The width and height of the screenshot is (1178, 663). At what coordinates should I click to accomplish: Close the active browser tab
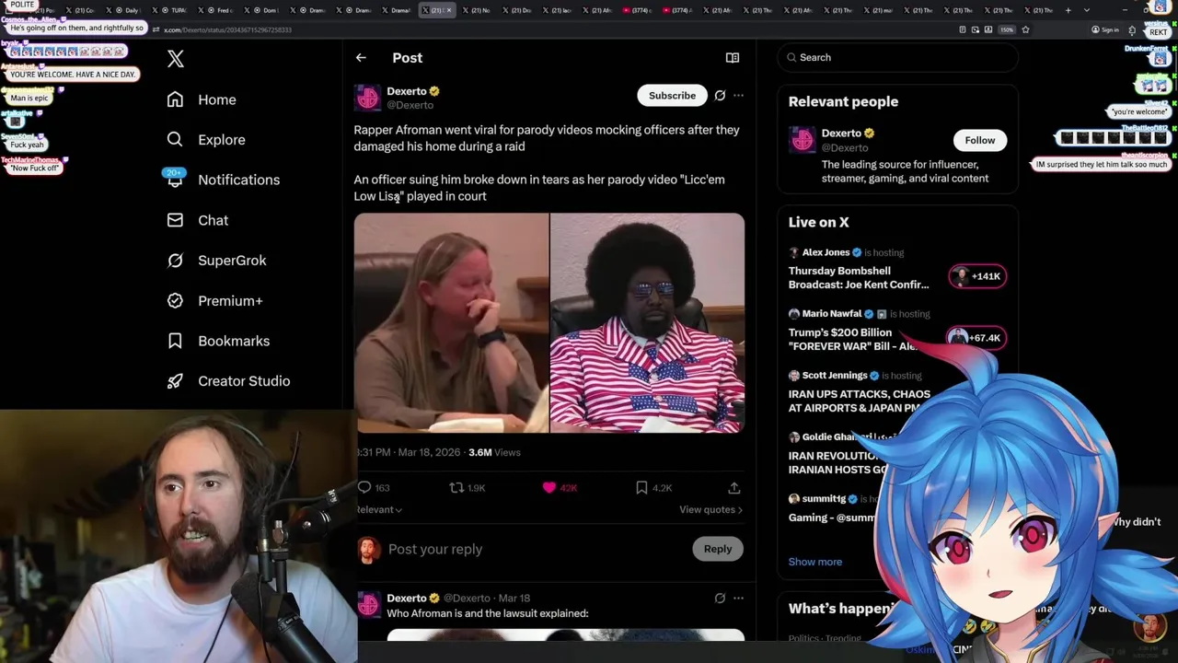pyautogui.click(x=448, y=10)
